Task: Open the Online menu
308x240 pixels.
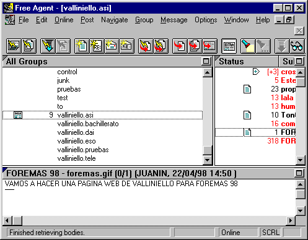Action: click(64, 20)
